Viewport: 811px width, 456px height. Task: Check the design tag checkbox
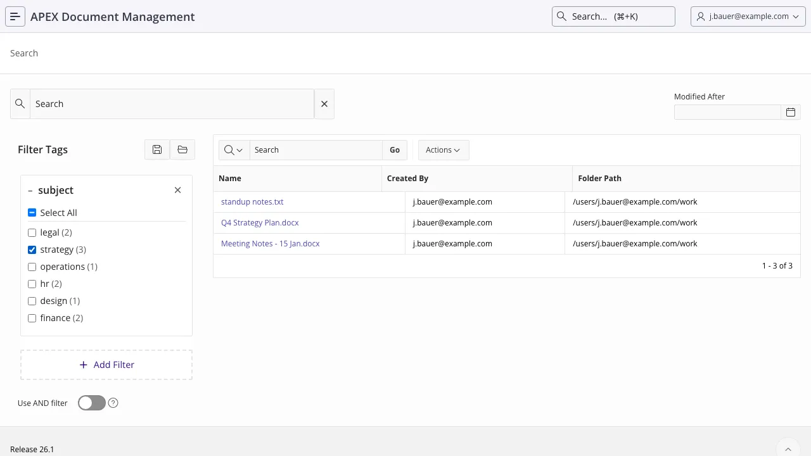click(x=32, y=301)
